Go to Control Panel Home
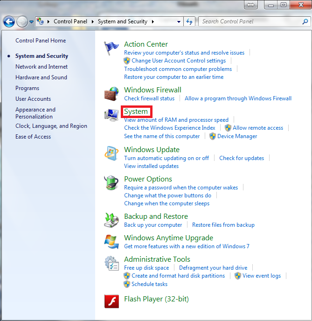The width and height of the screenshot is (312, 321). click(41, 41)
